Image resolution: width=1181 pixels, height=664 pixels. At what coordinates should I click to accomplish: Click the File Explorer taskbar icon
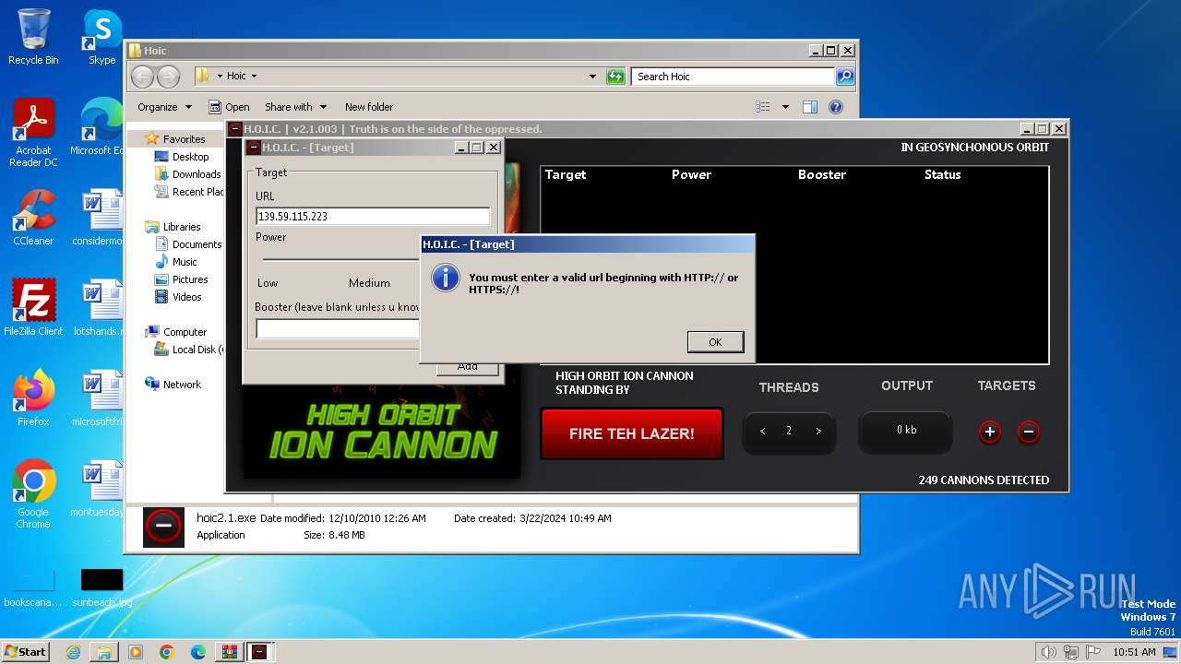point(104,652)
